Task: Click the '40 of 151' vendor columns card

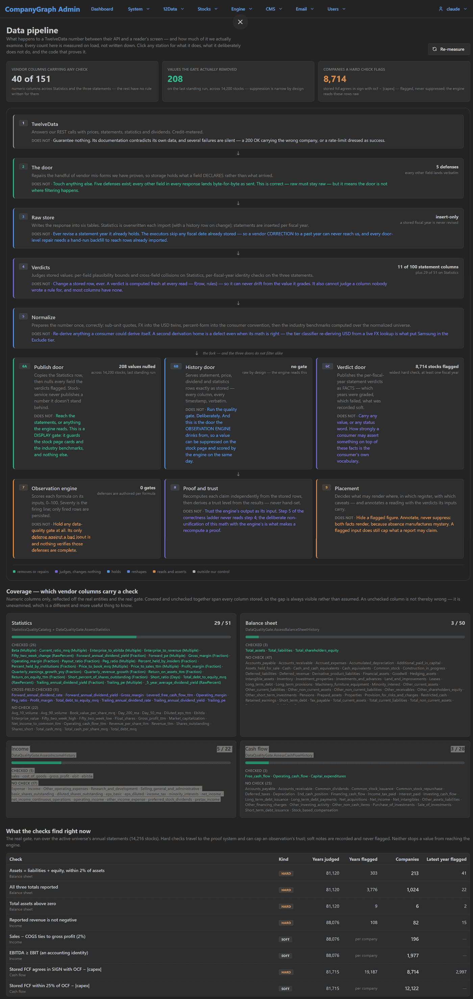Action: pyautogui.click(x=82, y=81)
